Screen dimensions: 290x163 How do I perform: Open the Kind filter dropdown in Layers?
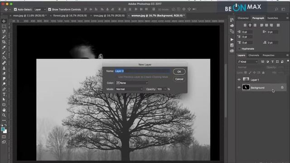tap(248, 62)
